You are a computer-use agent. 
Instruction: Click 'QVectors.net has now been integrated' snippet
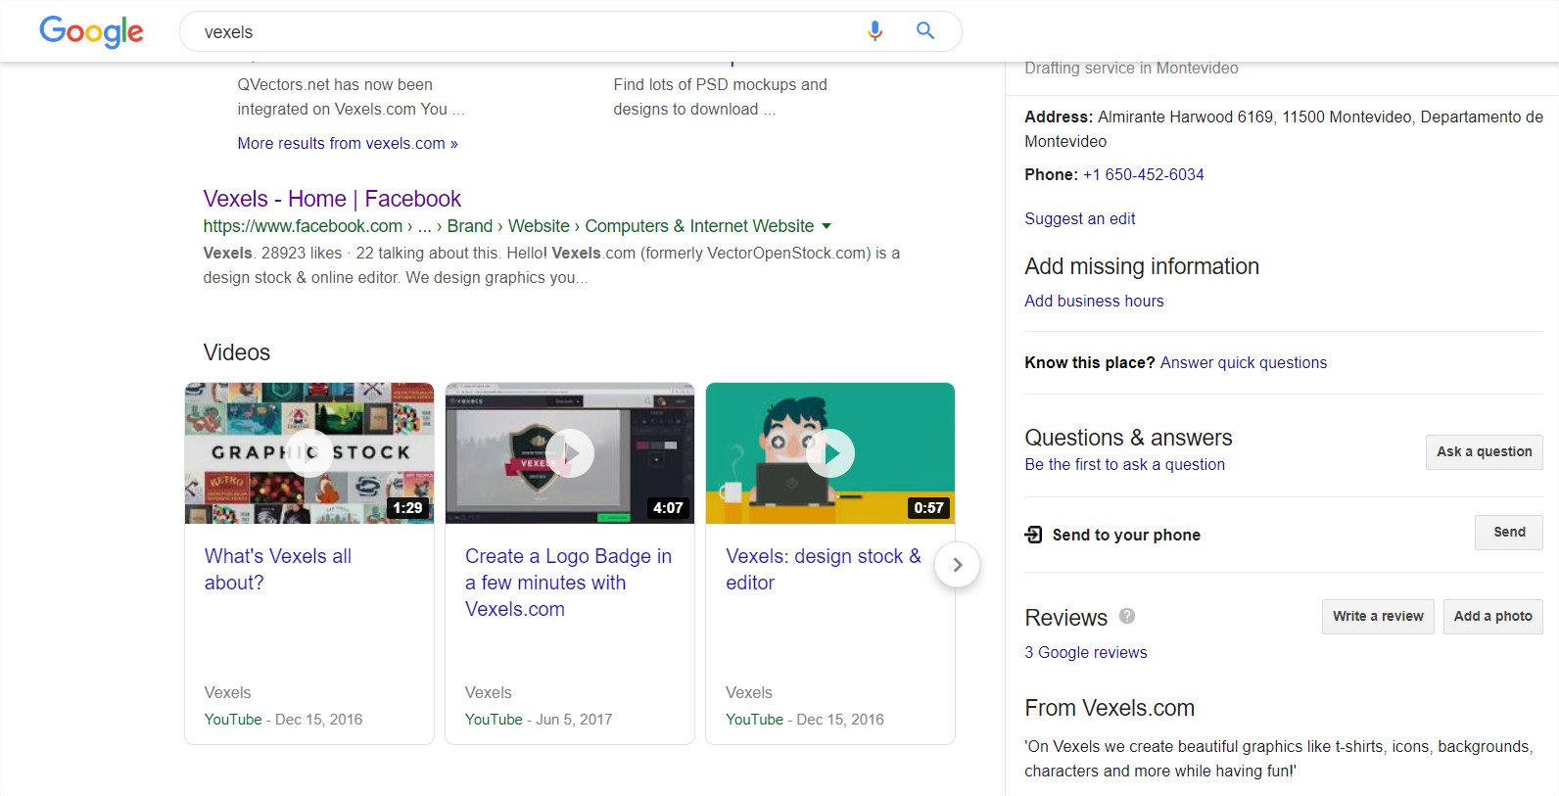[351, 97]
